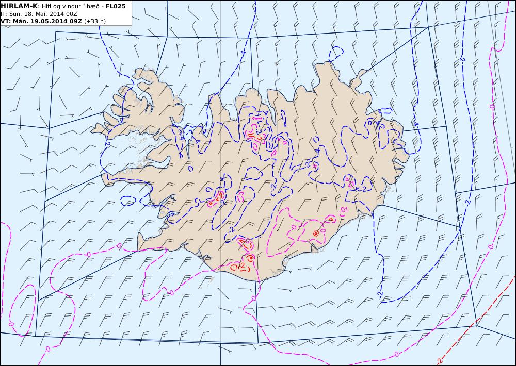
Task: Select the FL025 flight level label
Action: pyautogui.click(x=116, y=6)
